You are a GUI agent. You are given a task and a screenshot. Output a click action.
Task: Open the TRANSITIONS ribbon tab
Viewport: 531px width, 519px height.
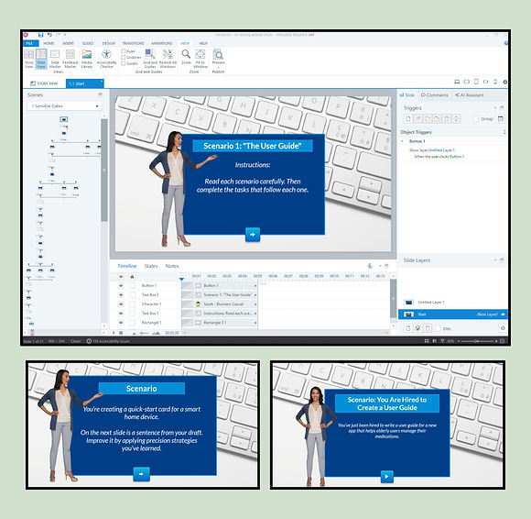[133, 43]
